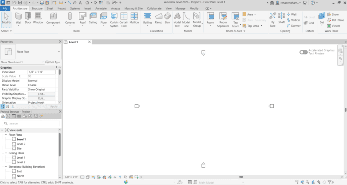347x185 pixels.
Task: Select the East elevation view
Action: click(19, 171)
